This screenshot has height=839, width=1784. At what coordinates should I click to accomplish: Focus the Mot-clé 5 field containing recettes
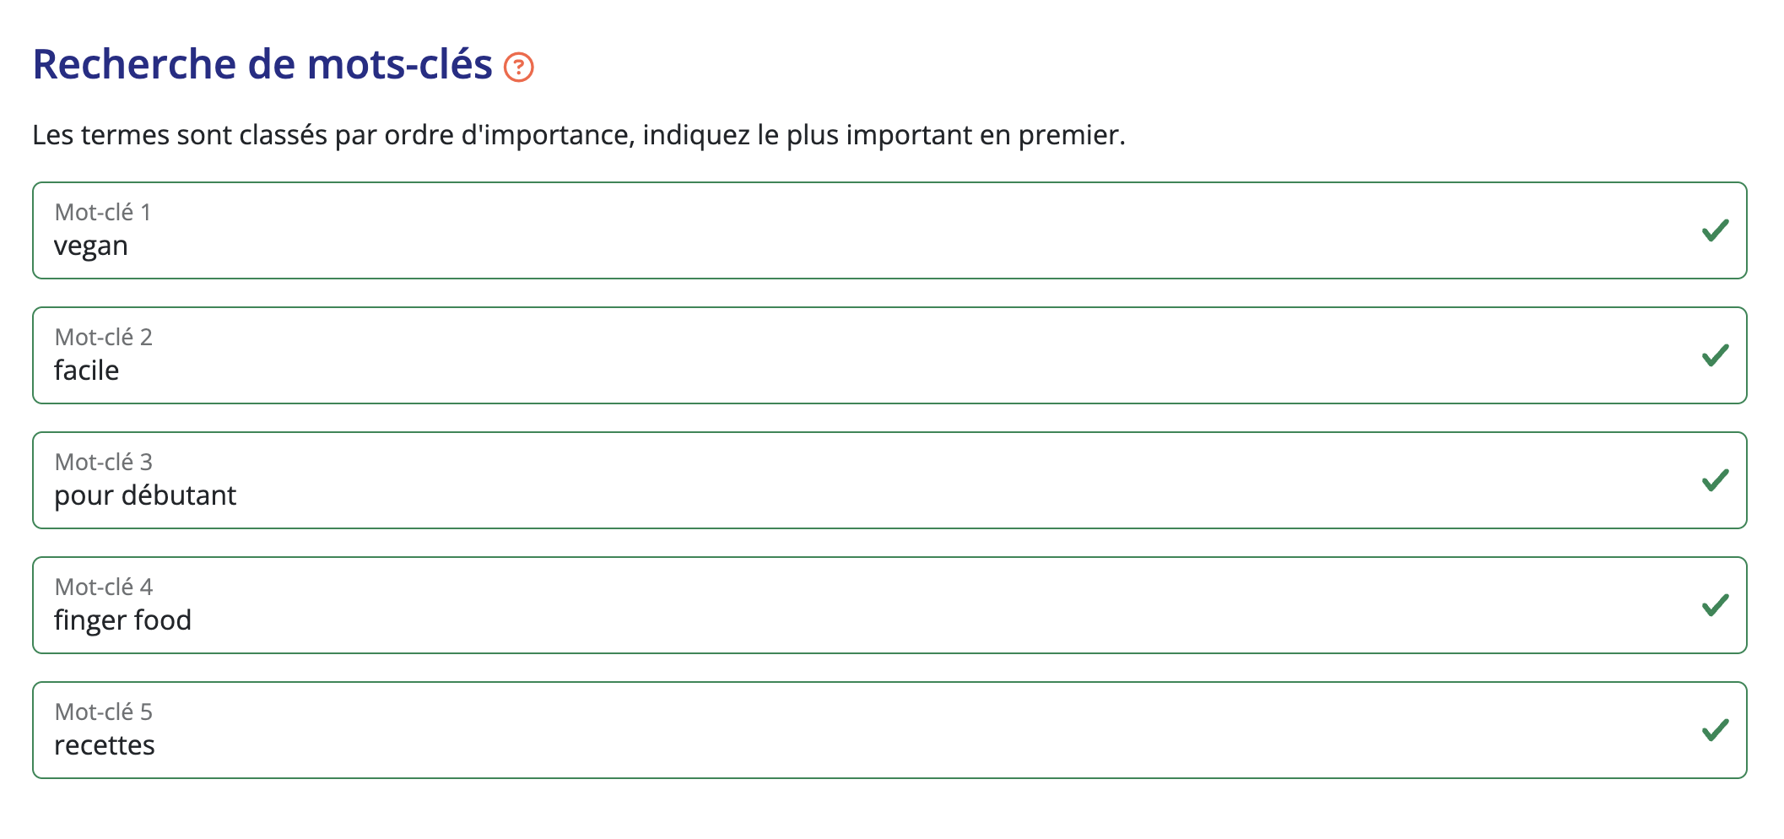pyautogui.click(x=889, y=730)
